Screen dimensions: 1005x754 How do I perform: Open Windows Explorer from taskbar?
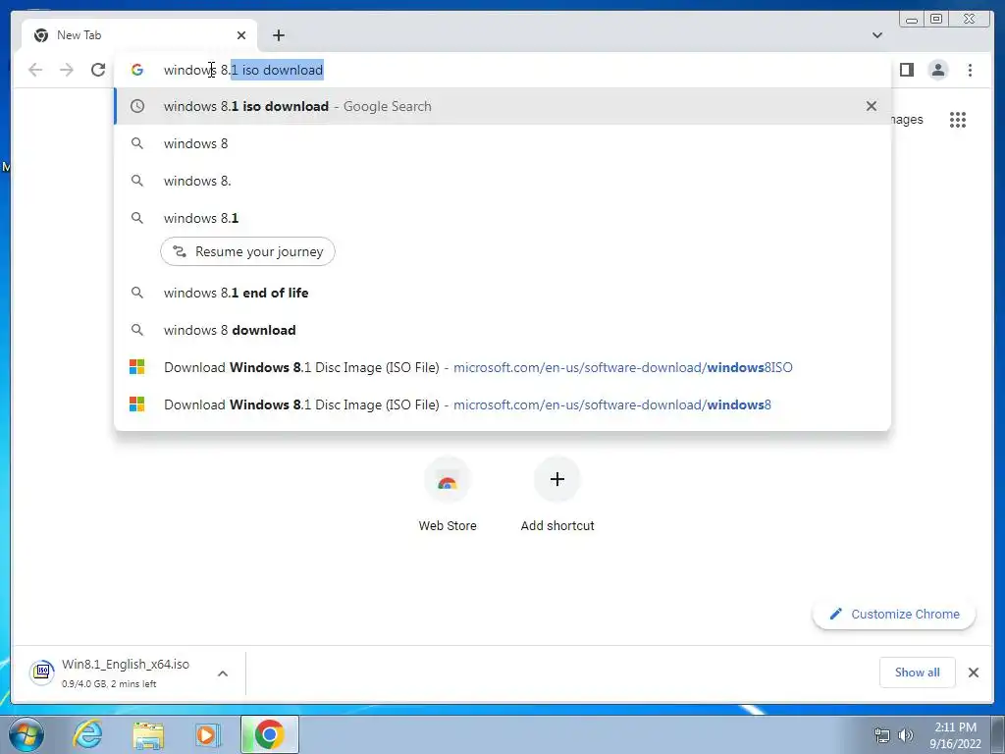(x=148, y=734)
